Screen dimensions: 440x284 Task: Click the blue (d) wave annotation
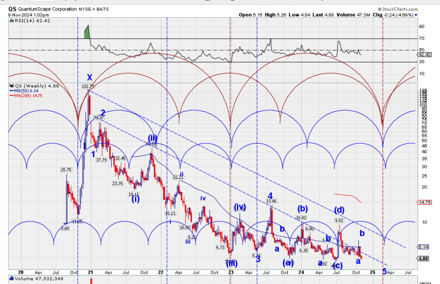point(339,210)
